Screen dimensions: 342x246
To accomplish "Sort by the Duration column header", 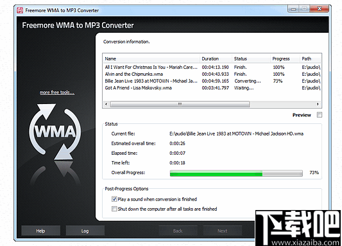I will (x=216, y=58).
